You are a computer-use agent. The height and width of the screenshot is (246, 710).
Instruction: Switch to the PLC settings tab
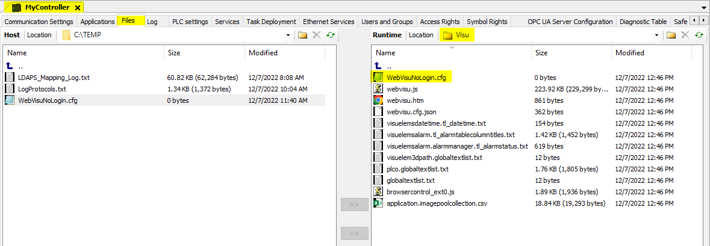point(190,21)
